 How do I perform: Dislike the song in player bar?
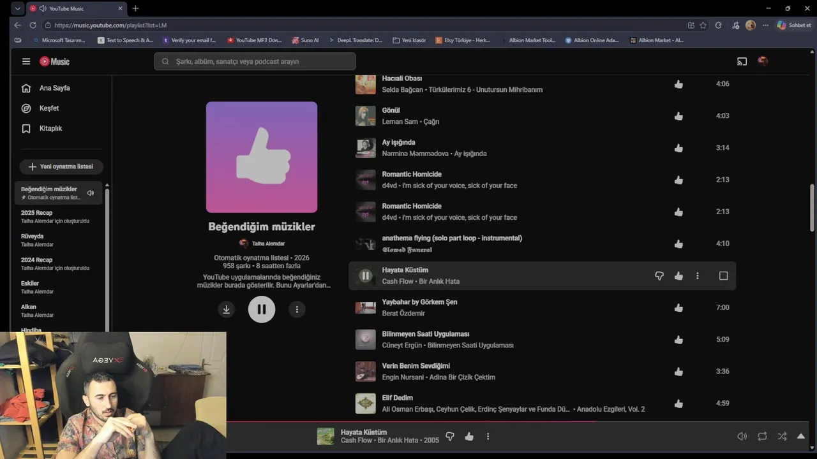[x=450, y=436]
